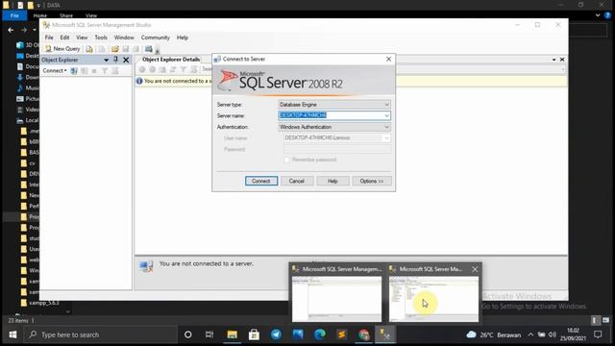The height and width of the screenshot is (346, 615).
Task: Click the Options >> button
Action: tap(372, 181)
